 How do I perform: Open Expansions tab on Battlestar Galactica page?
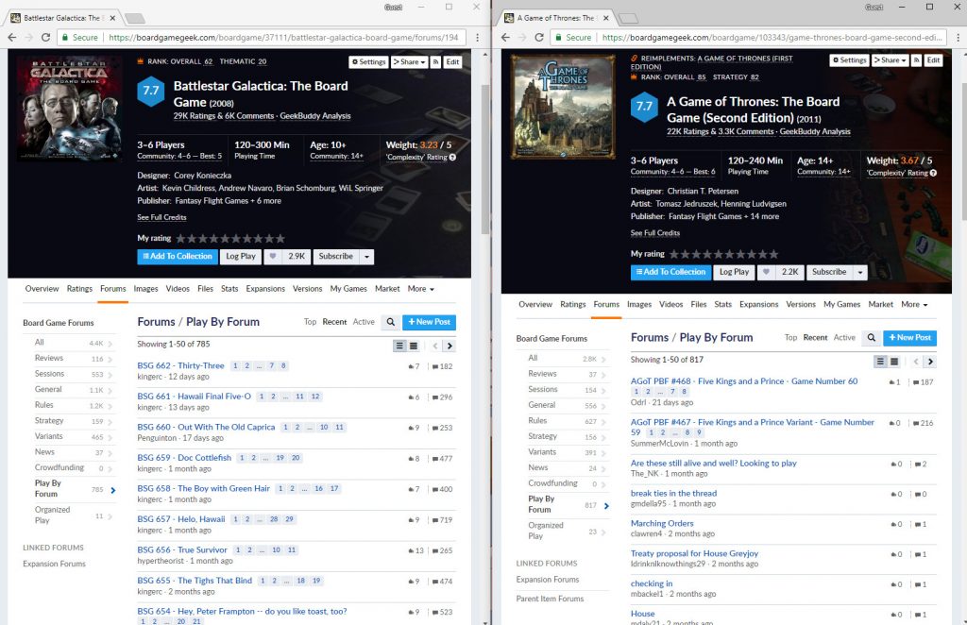[265, 289]
